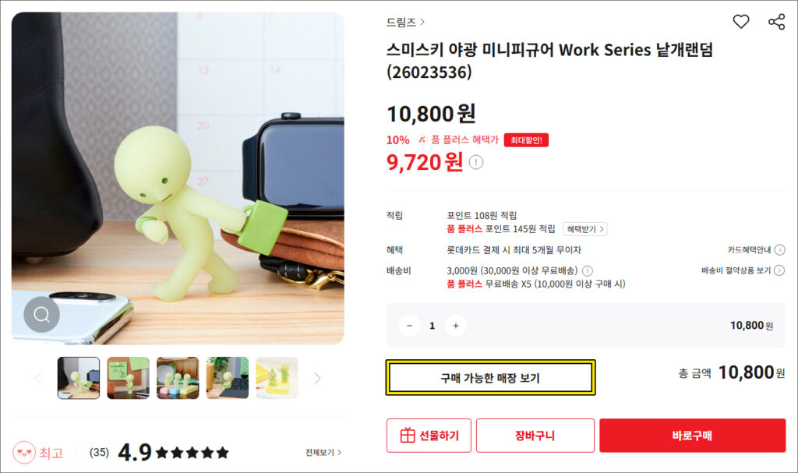Show next thumbnails with right arrow
Viewport: 798px width, 473px height.
pyautogui.click(x=317, y=378)
